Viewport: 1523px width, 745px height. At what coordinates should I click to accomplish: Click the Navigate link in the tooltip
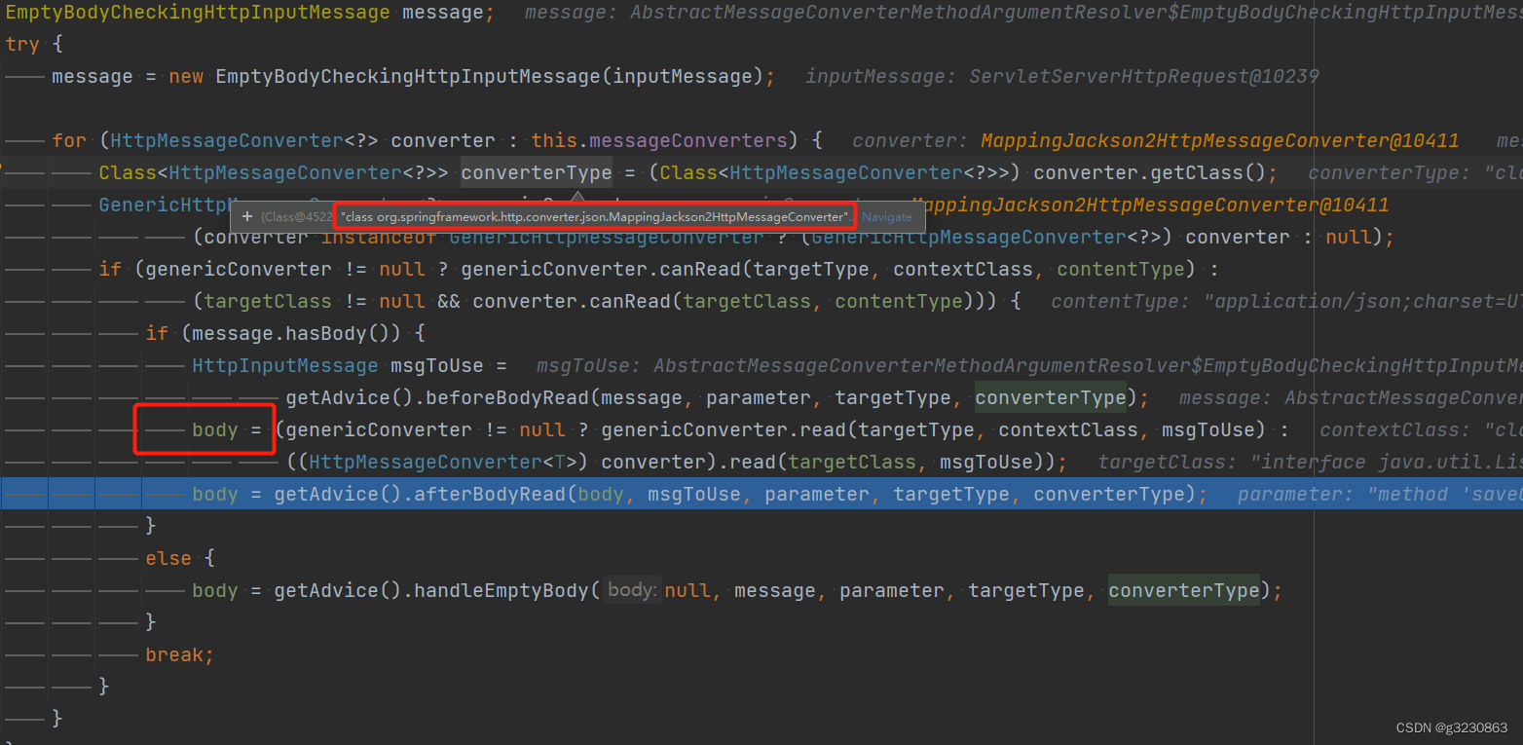887,217
